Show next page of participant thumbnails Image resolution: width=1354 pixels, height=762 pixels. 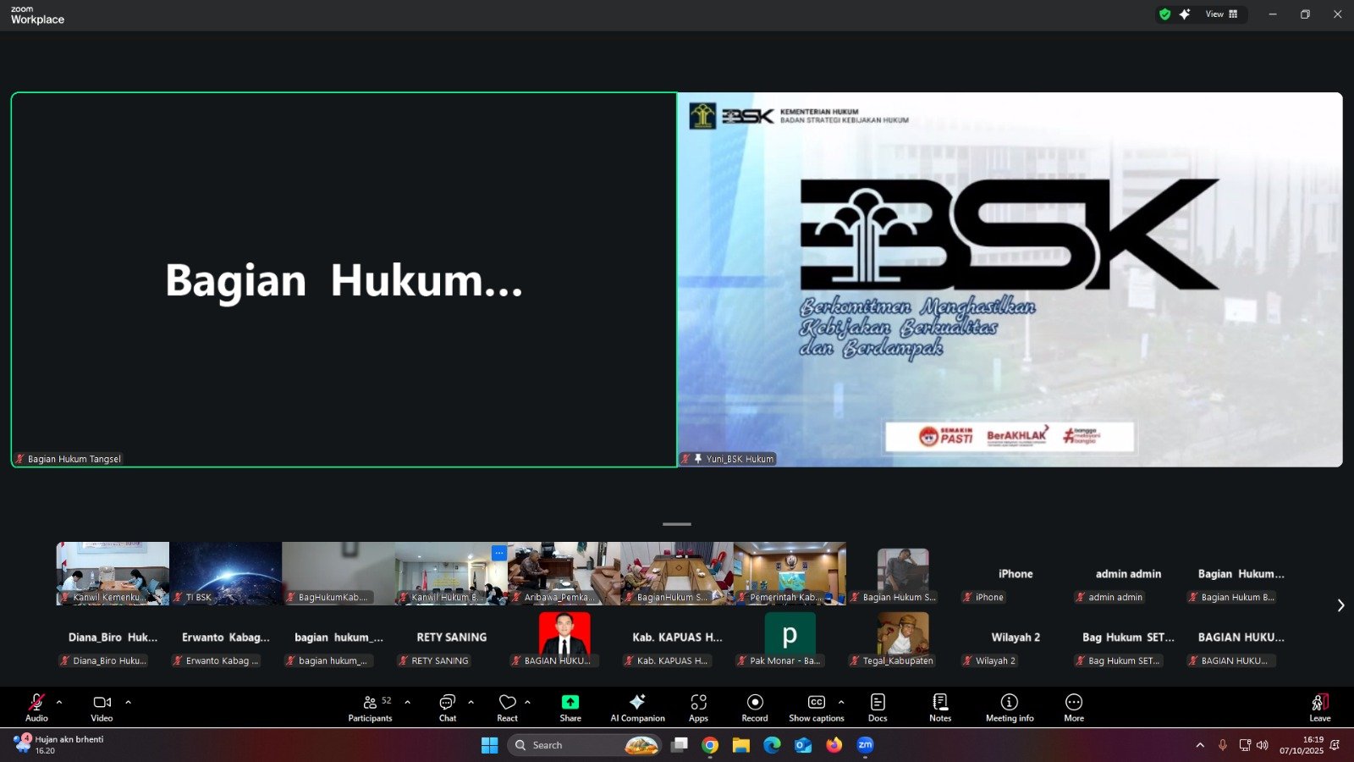[x=1340, y=605]
